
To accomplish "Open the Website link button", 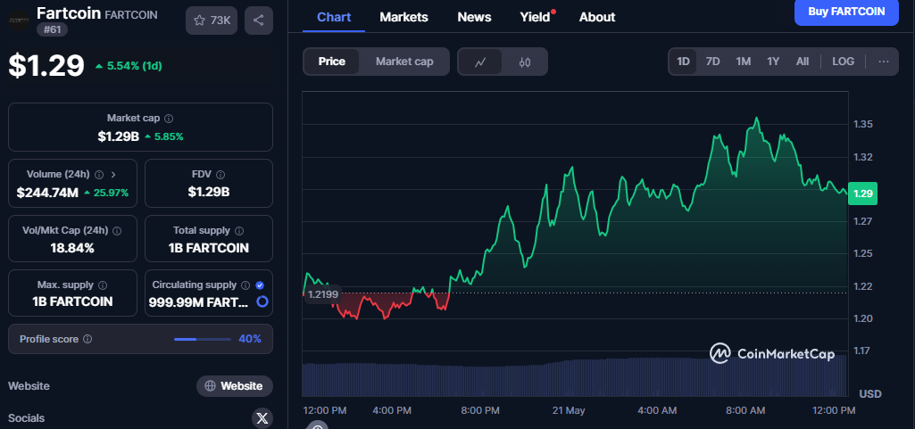I will tap(235, 386).
